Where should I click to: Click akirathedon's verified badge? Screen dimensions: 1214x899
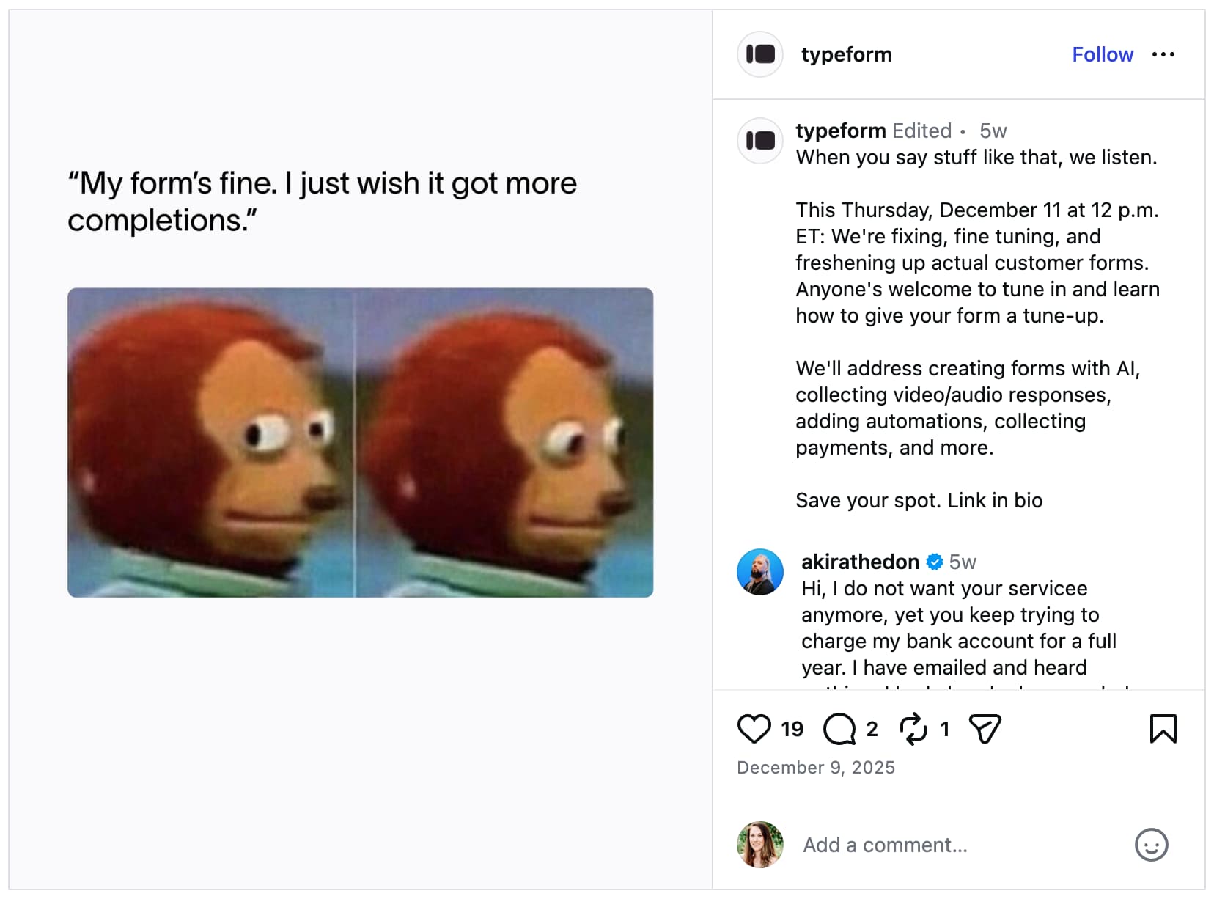(935, 562)
